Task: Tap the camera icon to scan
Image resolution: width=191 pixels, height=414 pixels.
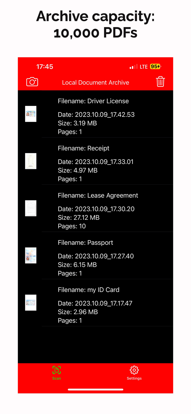Action: pos(32,82)
